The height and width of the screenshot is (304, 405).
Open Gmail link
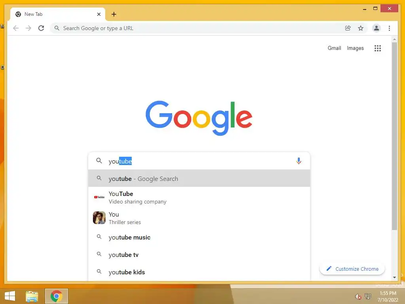[334, 48]
